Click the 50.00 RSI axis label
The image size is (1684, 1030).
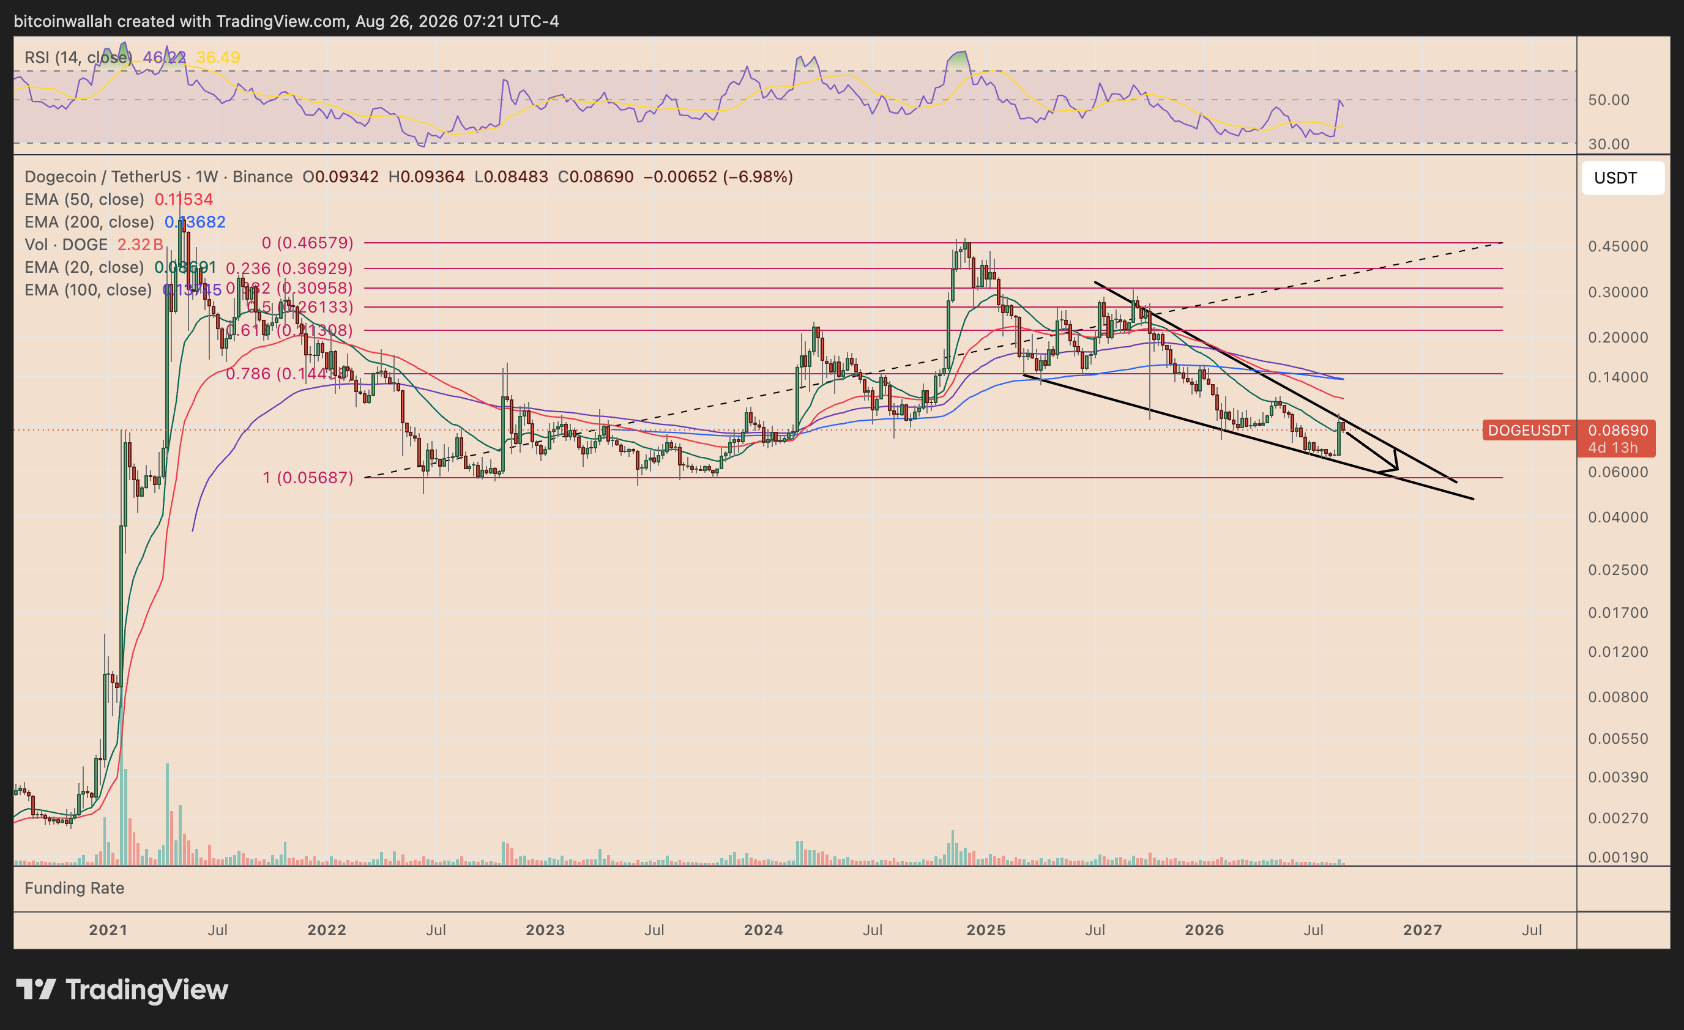pos(1609,100)
